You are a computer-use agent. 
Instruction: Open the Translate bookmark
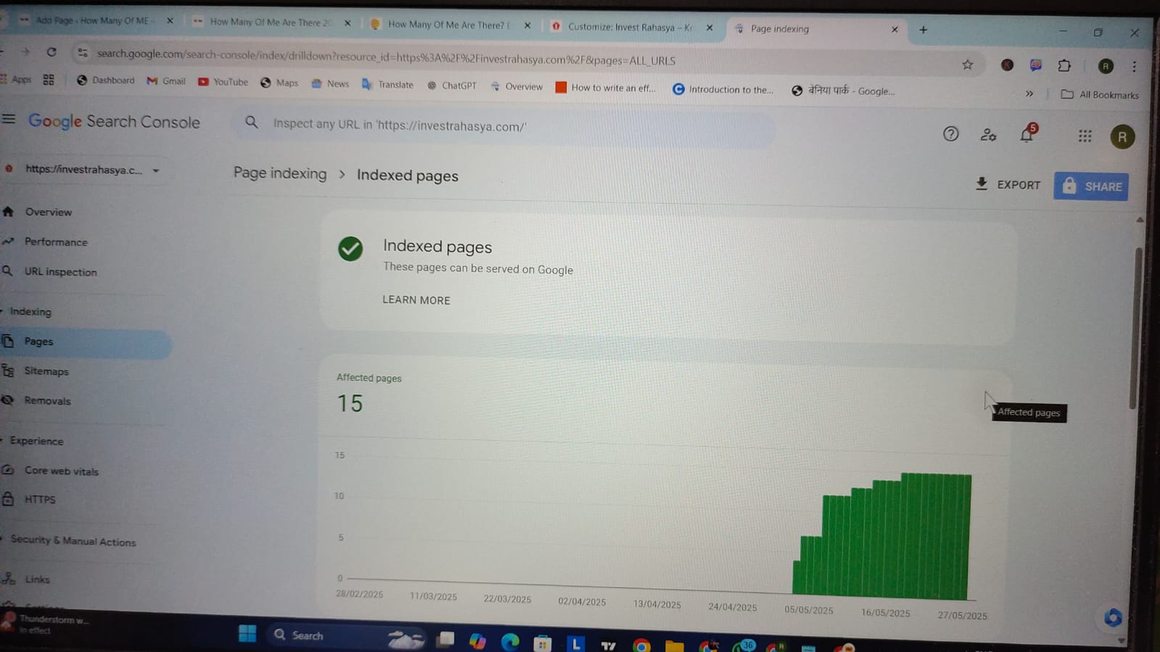387,84
